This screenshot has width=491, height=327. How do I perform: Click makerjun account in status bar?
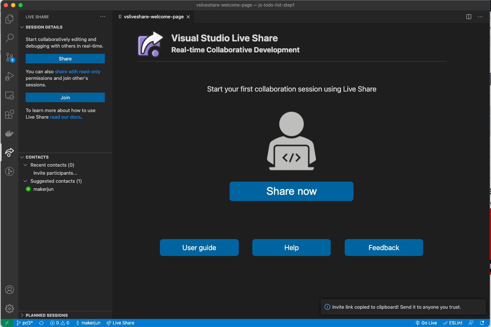(88, 323)
